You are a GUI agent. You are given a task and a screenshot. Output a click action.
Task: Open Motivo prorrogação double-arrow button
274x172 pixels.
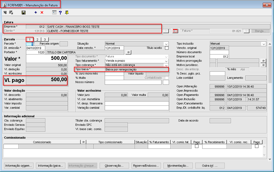point(263,61)
